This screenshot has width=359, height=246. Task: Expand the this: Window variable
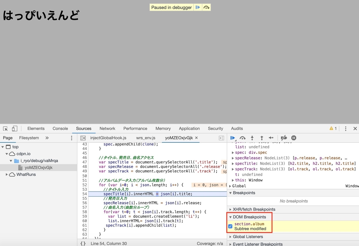[x=233, y=180]
